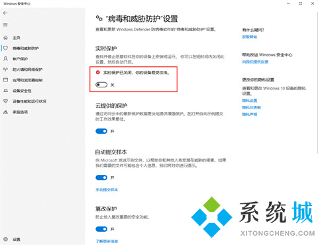Switch off the 篡改保护 toggle
318x245 pixels.
point(101,229)
